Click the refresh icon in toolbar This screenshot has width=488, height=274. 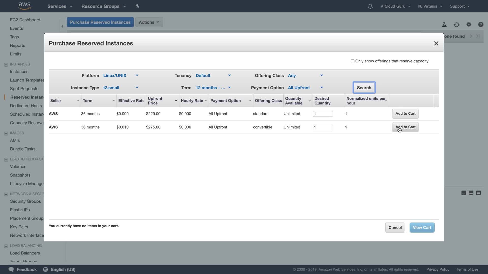(x=456, y=25)
